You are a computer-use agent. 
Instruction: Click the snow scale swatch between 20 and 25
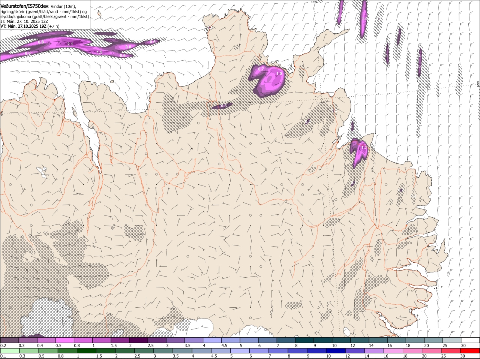point(433,340)
